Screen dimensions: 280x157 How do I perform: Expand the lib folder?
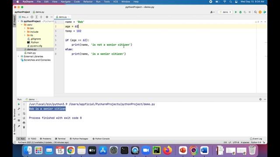tap(25, 35)
